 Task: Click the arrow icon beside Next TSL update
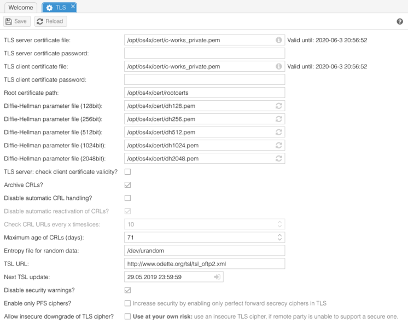click(217, 277)
